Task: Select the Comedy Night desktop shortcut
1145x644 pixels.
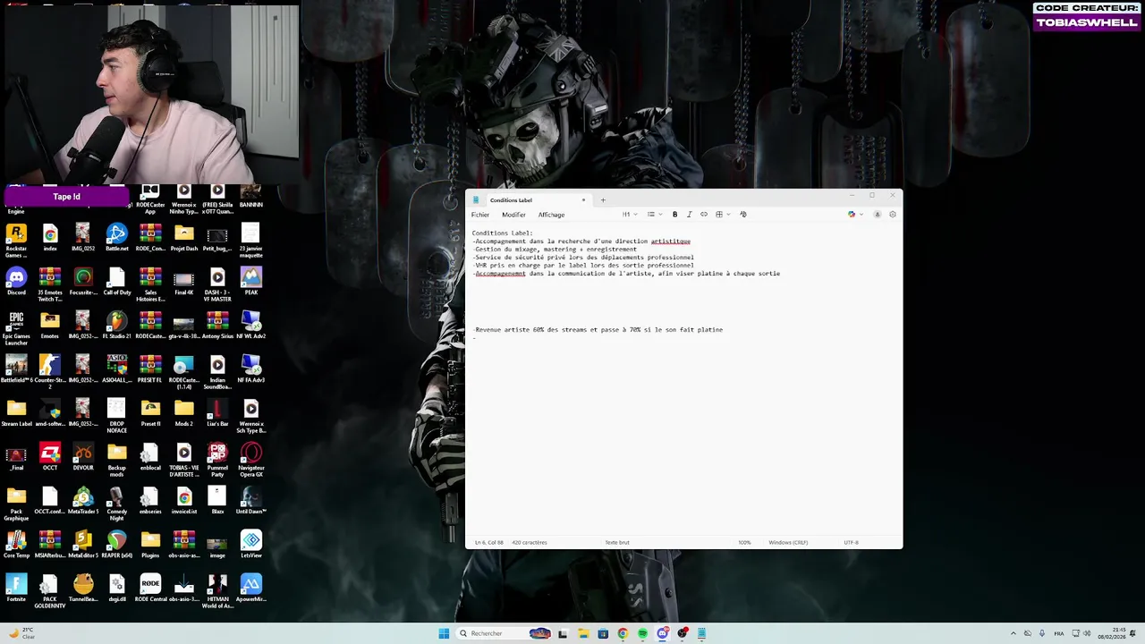Action: pos(117,504)
